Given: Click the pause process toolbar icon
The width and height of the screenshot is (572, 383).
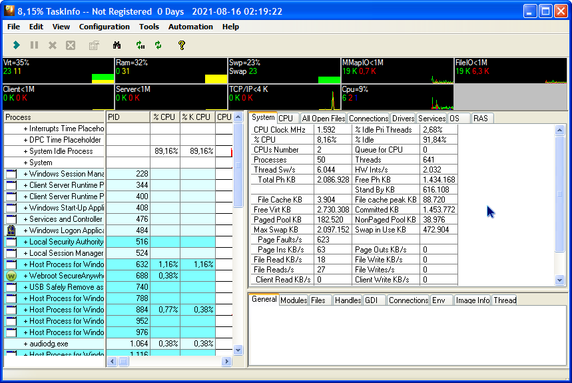Looking at the screenshot, I should (x=34, y=45).
